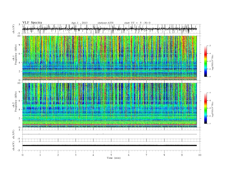Click the red horizontal band in ch.2 spectrogram
Image resolution: width=225 pixels, height=174 pixels.
point(109,125)
